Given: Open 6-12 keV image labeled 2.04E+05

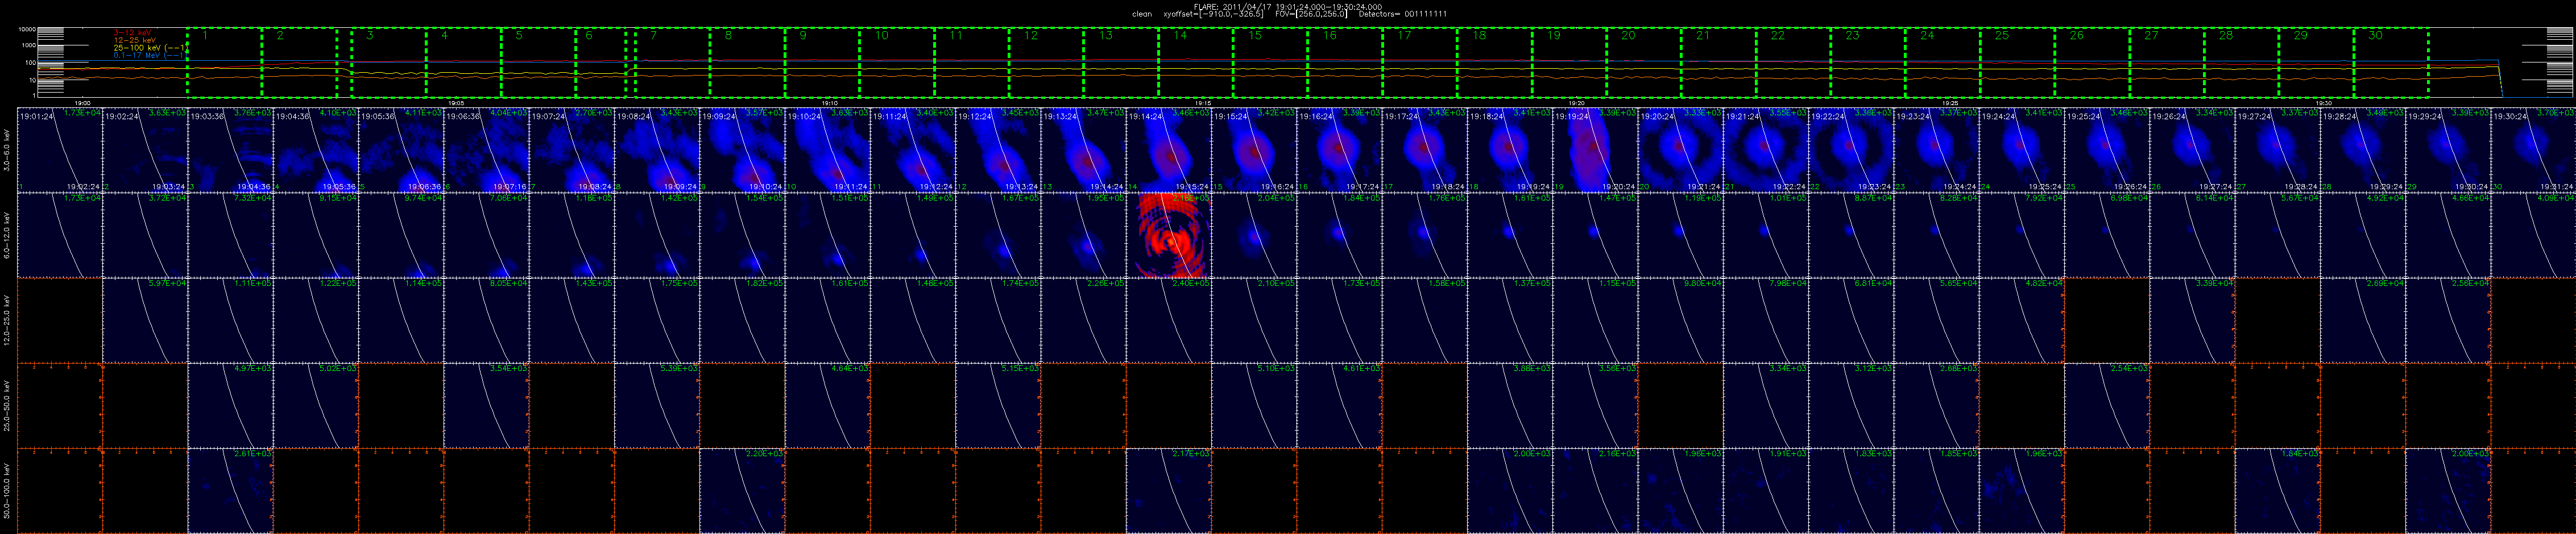Looking at the screenshot, I should tap(1254, 235).
